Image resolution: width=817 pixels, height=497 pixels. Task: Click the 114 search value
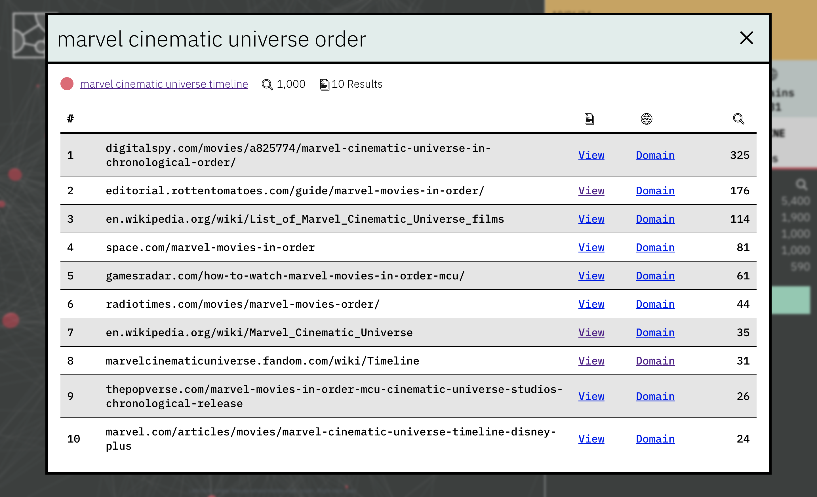[740, 219]
